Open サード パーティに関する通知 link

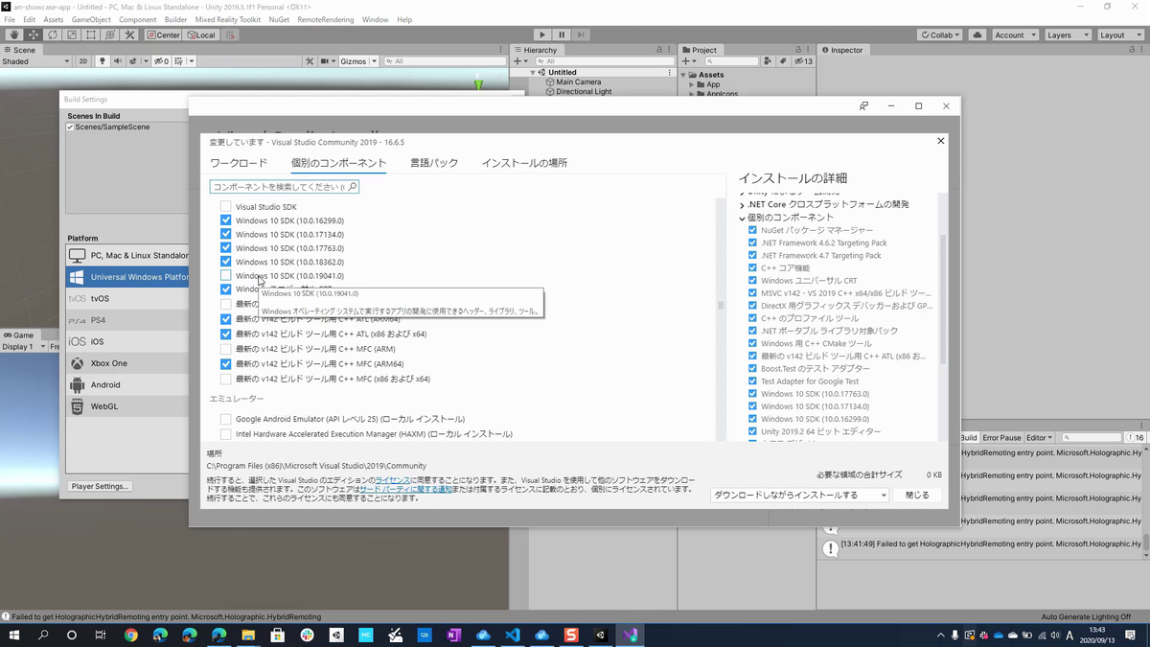[x=404, y=488]
